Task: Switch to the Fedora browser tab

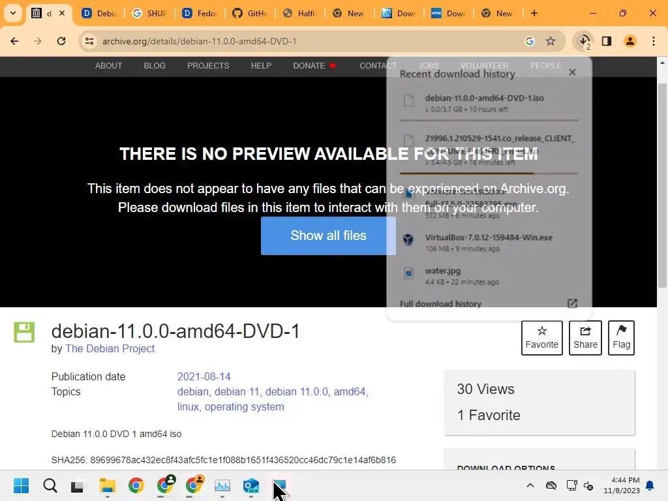Action: click(x=200, y=13)
